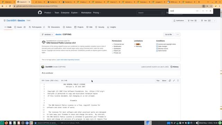Open the system menu at taskbar left
This screenshot has height=125, width=222.
tap(2, 123)
